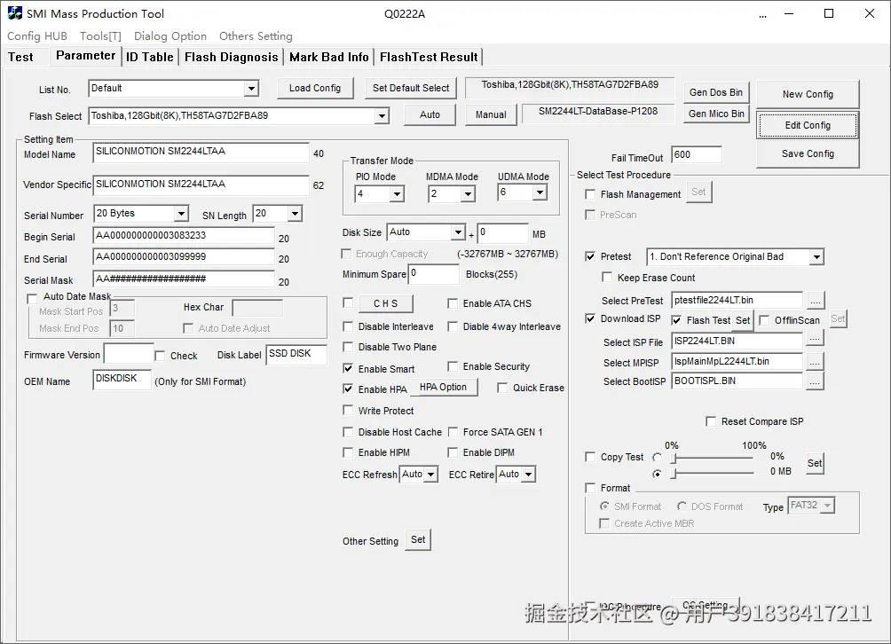
Task: Click the C H S button
Action: (385, 303)
